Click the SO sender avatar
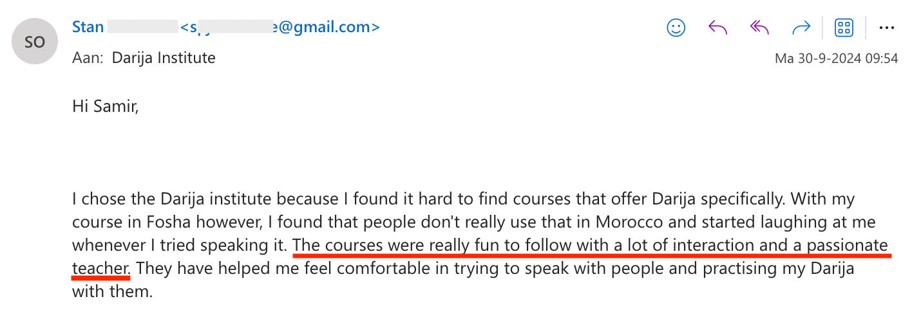This screenshot has width=921, height=317. [35, 42]
